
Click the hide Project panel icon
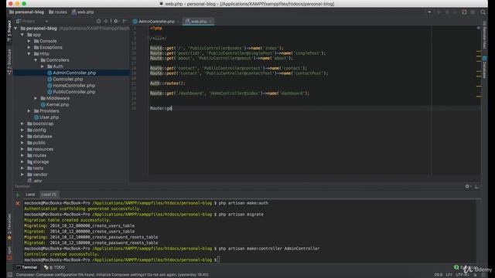point(125,21)
